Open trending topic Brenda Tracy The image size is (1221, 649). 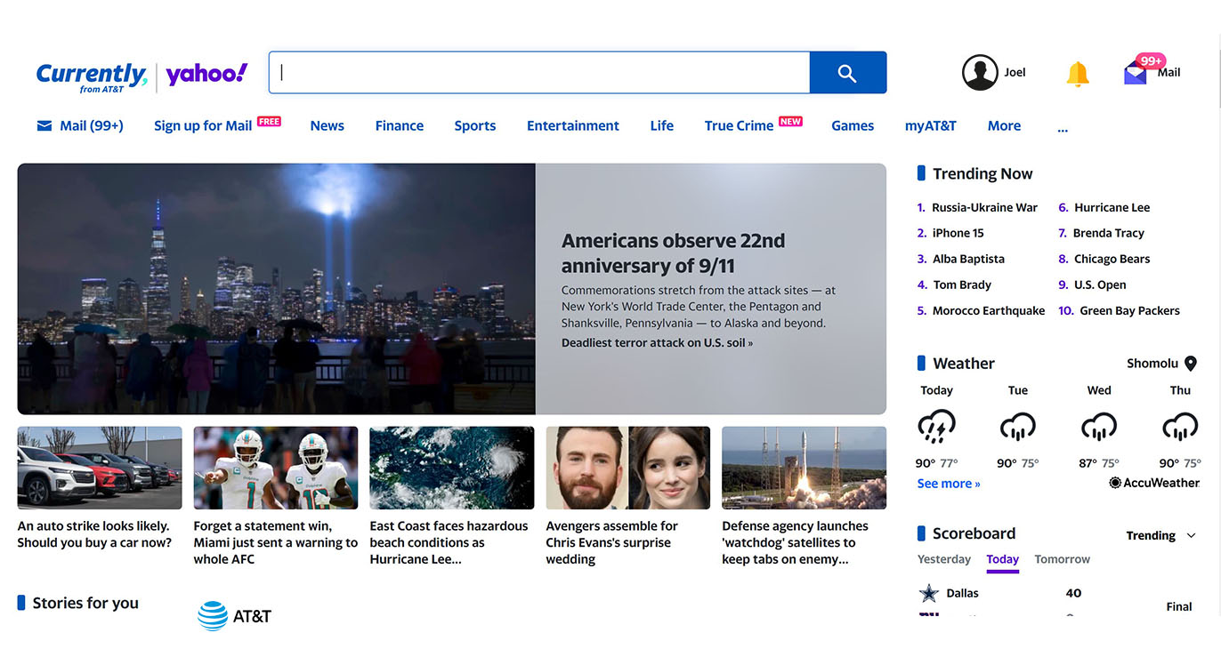click(1109, 233)
